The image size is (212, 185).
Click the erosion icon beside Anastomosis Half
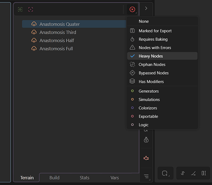tap(34, 40)
